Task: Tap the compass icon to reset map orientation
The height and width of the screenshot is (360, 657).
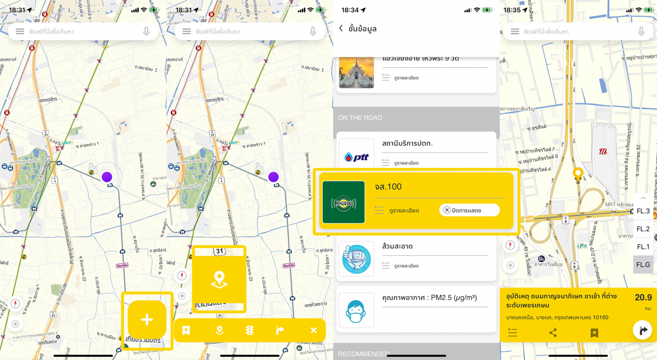Action: [510, 245]
